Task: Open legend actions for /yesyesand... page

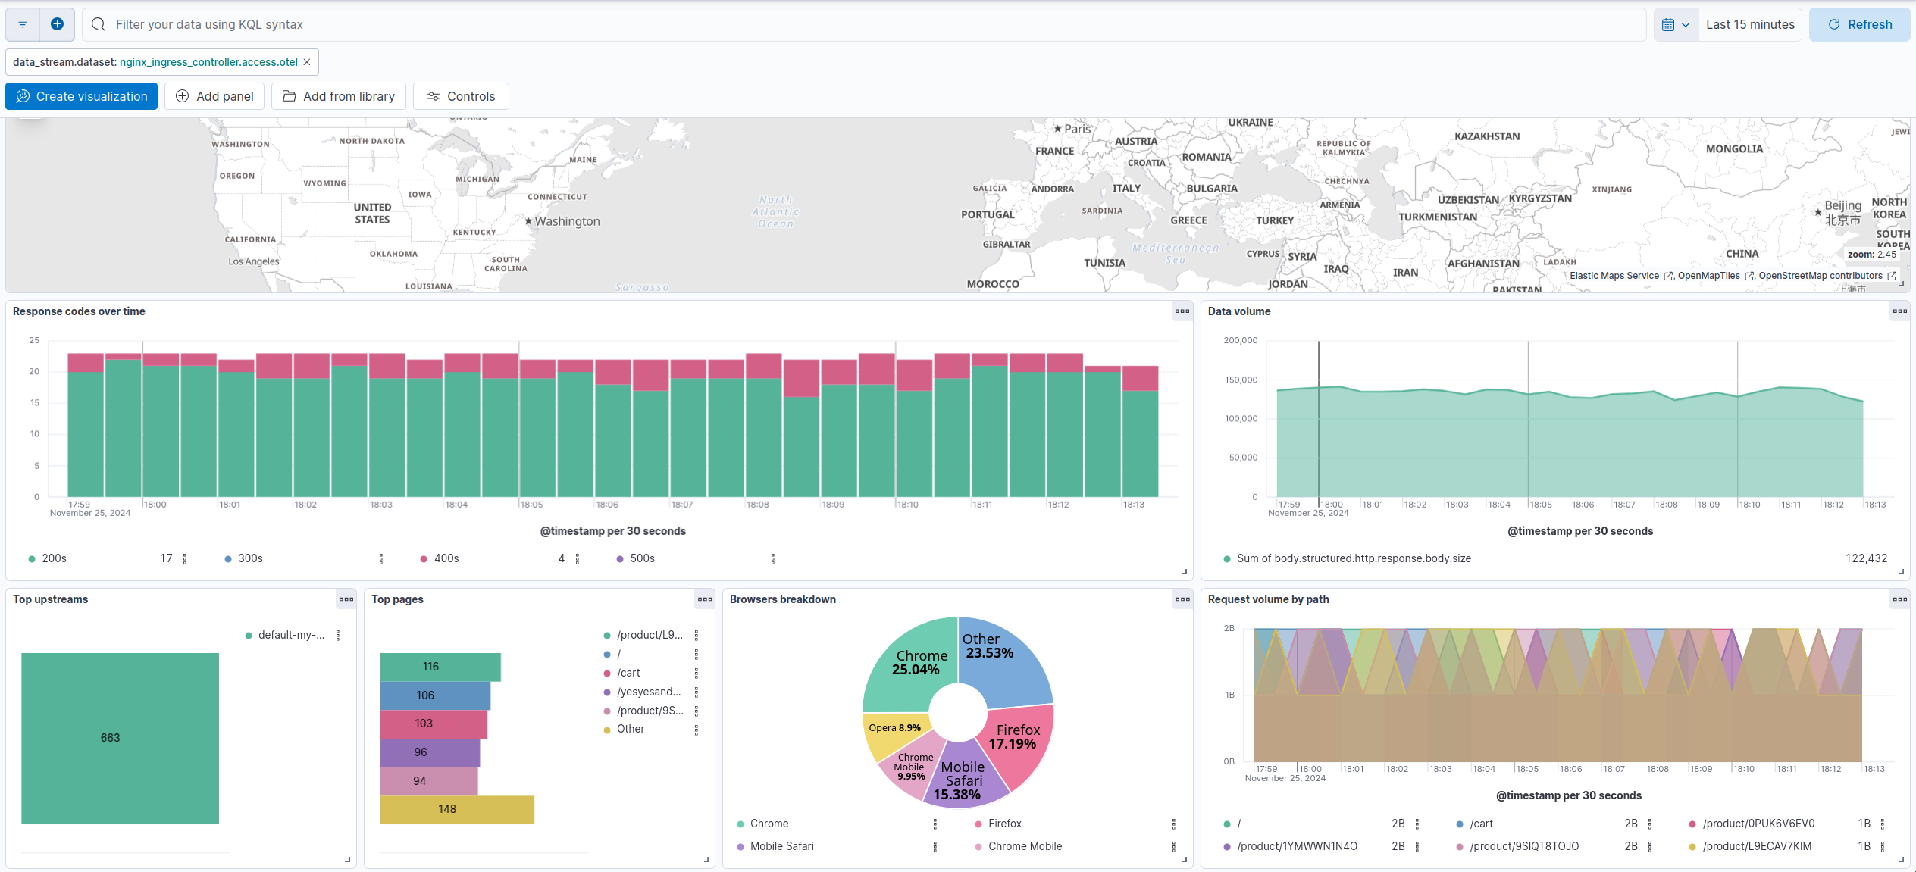Action: click(697, 692)
